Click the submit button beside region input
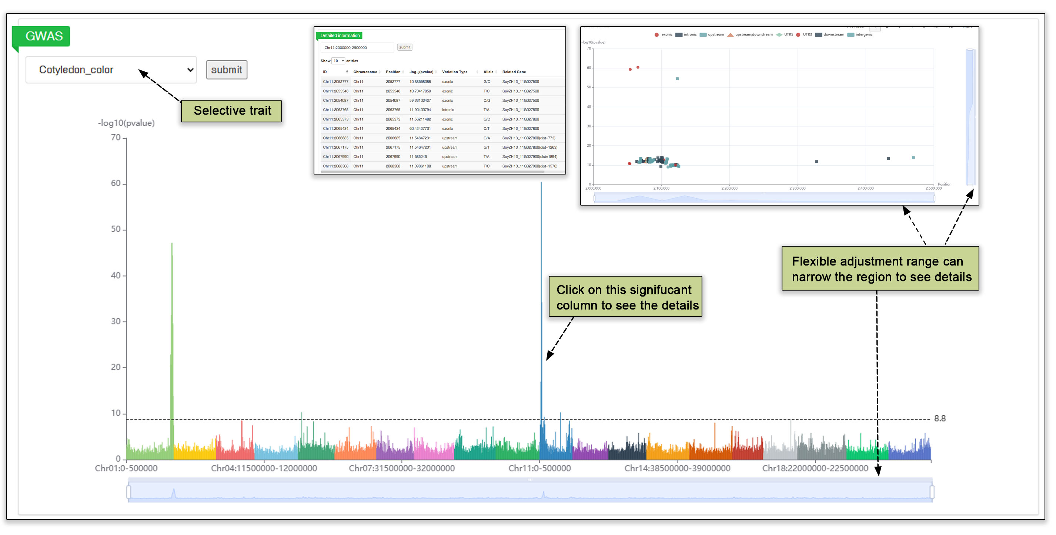 [x=405, y=47]
